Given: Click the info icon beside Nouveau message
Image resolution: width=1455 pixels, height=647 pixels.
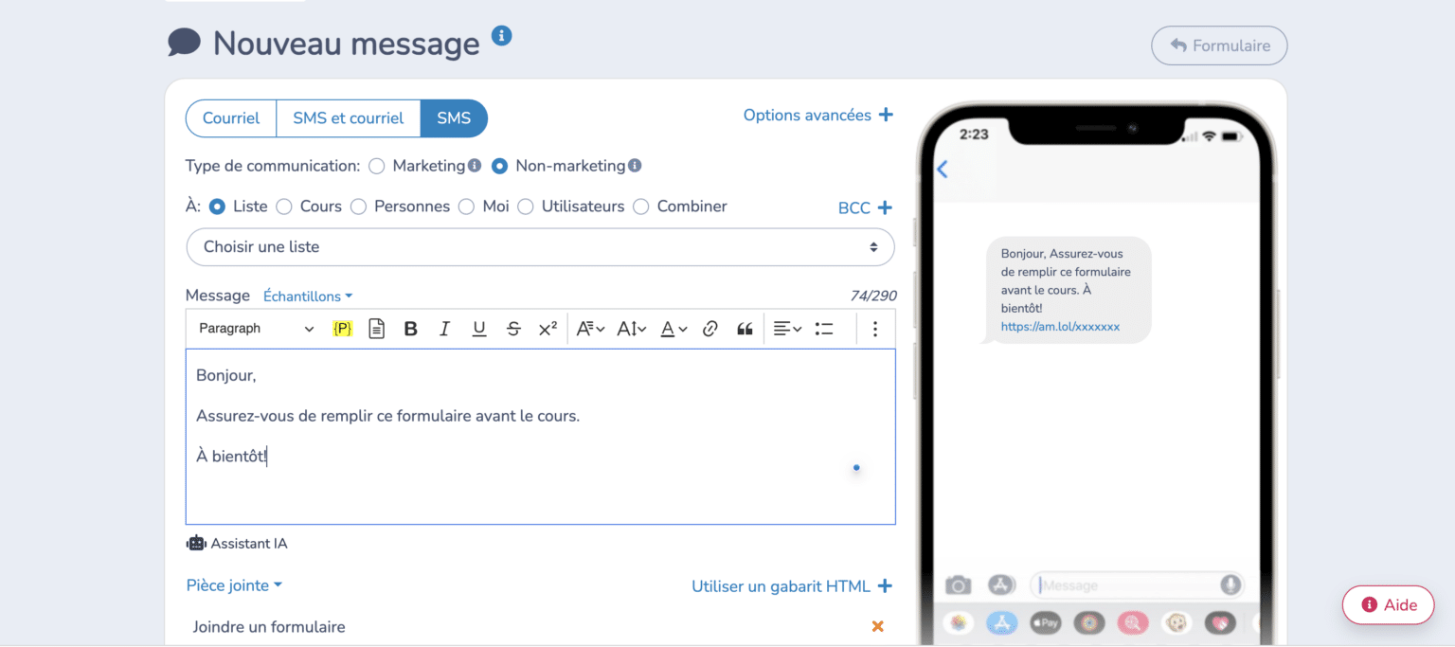Looking at the screenshot, I should point(502,36).
